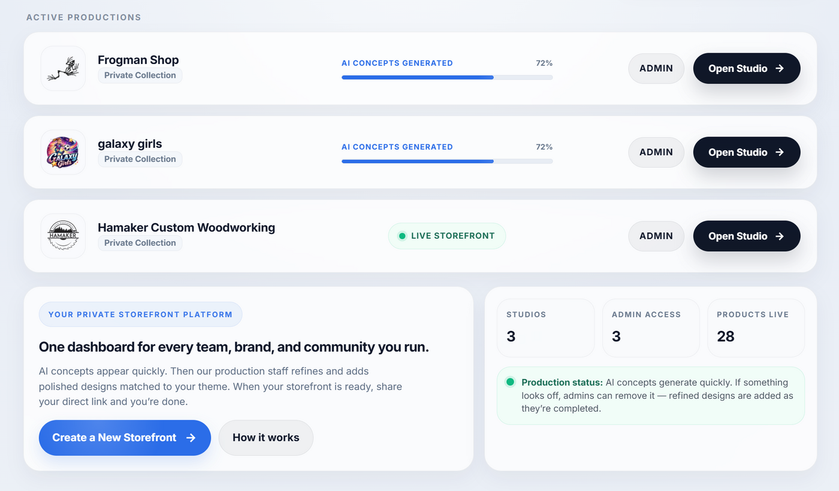
Task: Open the How it works guide
Action: point(265,438)
